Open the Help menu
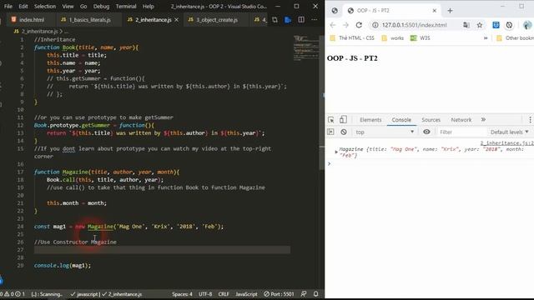534x300 pixels. (x=149, y=6)
